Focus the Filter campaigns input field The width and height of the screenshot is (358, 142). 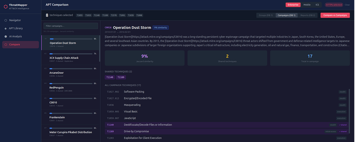[x=71, y=26]
